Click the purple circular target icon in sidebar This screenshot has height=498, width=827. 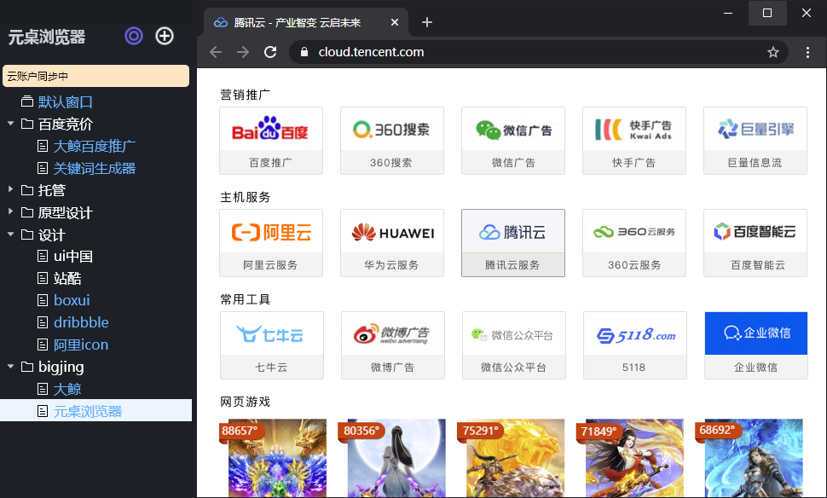[x=134, y=36]
